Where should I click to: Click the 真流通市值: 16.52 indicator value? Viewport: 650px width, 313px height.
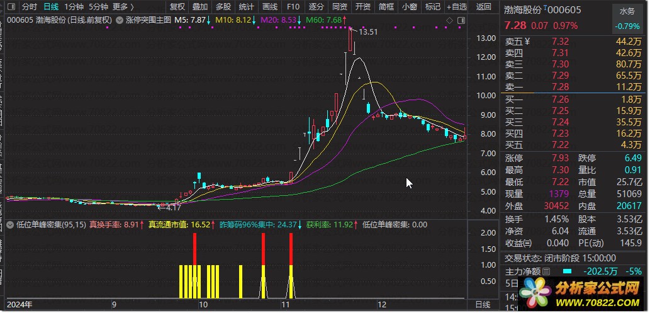pos(182,225)
